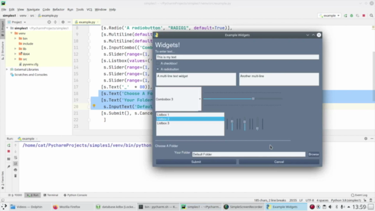The image size is (375, 211).
Task: Select pyvenv.cfg in project tree
Action: coord(30,64)
